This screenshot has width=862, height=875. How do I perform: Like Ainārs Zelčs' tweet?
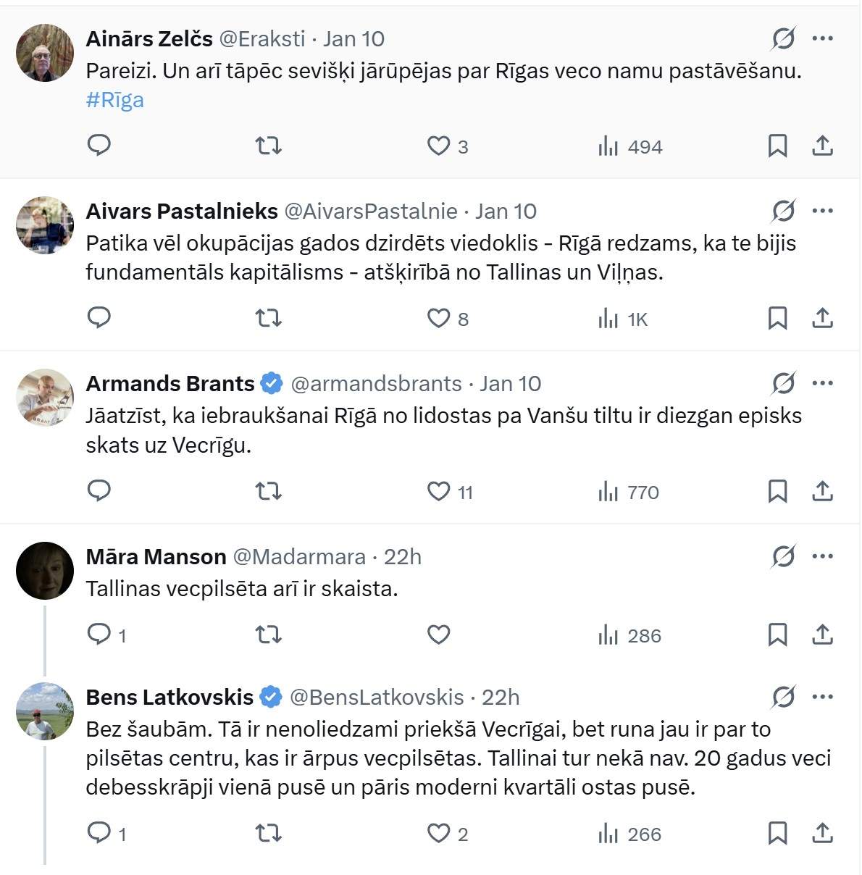click(x=438, y=146)
